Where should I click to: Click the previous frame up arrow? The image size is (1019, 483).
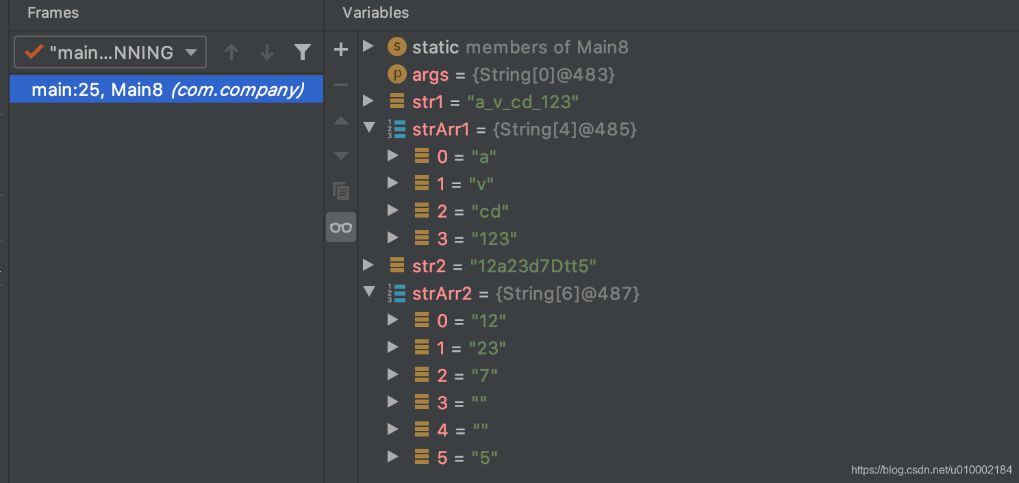[231, 52]
